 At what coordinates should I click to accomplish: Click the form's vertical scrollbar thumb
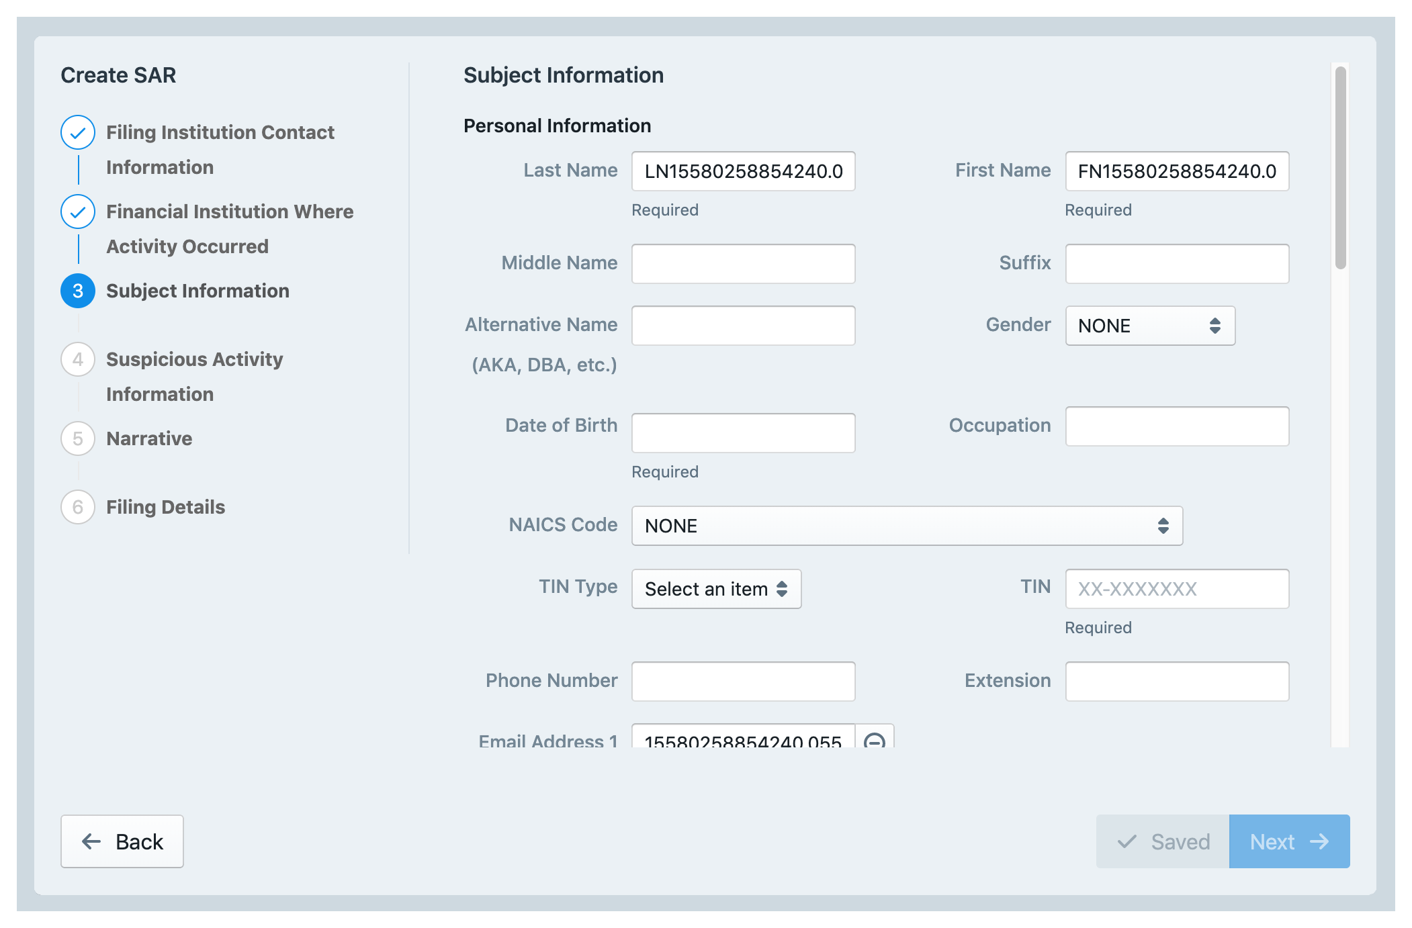point(1340,168)
